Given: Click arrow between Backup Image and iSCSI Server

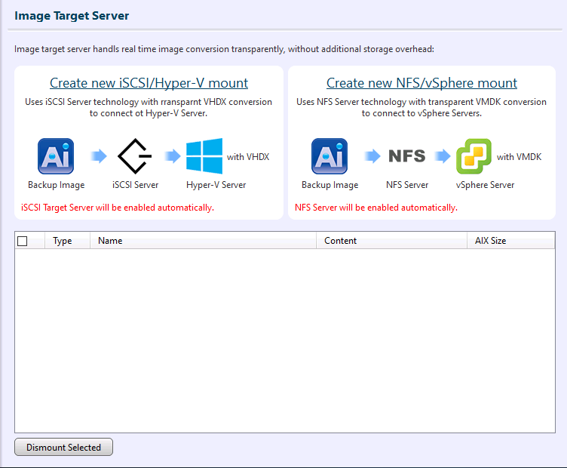Looking at the screenshot, I should point(98,156).
